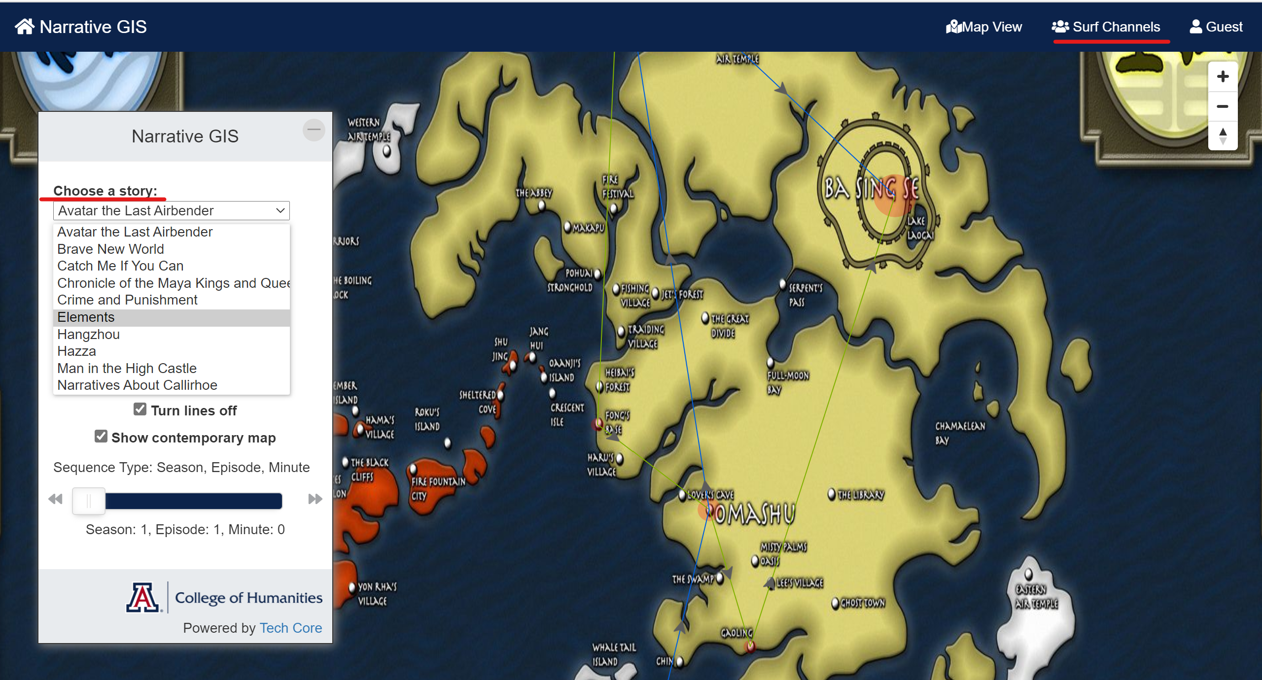The width and height of the screenshot is (1262, 680).
Task: Click the orange Omashu highlight circle
Action: (x=708, y=510)
